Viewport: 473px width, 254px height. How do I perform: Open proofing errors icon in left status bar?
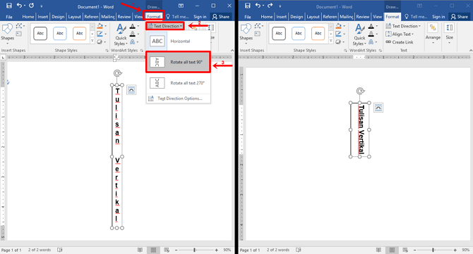[x=60, y=250]
